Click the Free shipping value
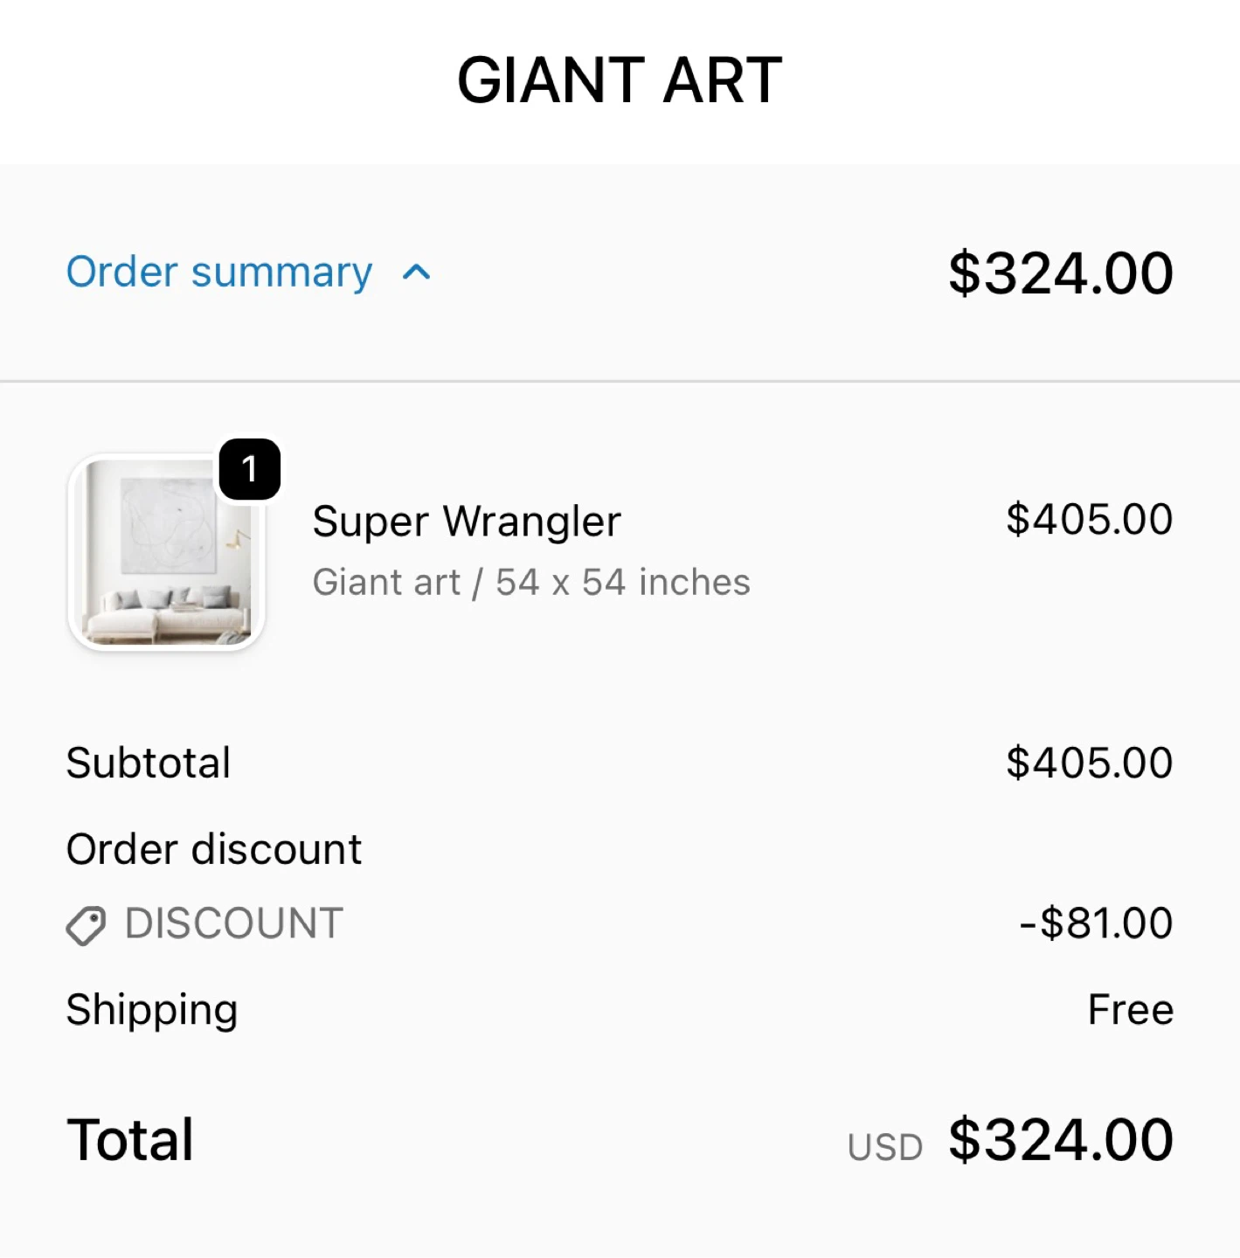This screenshot has width=1240, height=1258. click(x=1130, y=1010)
